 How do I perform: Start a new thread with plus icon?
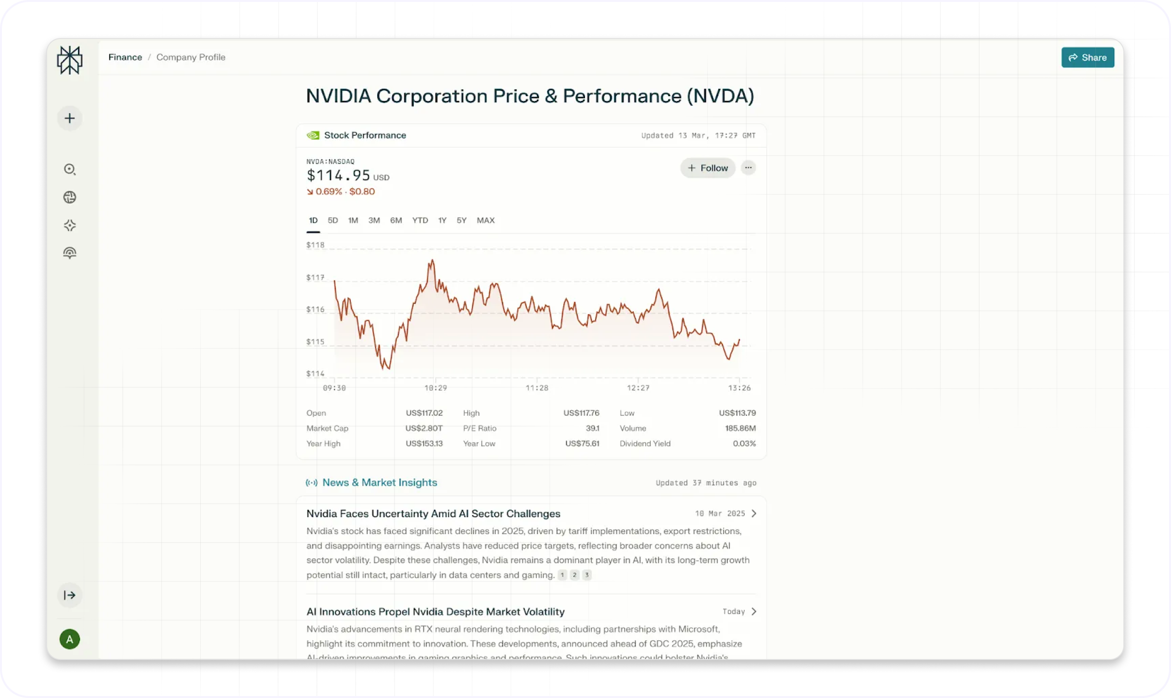tap(70, 118)
